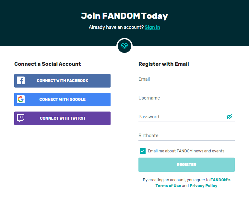Focus the Email input field
The width and height of the screenshot is (249, 202).
point(186,79)
